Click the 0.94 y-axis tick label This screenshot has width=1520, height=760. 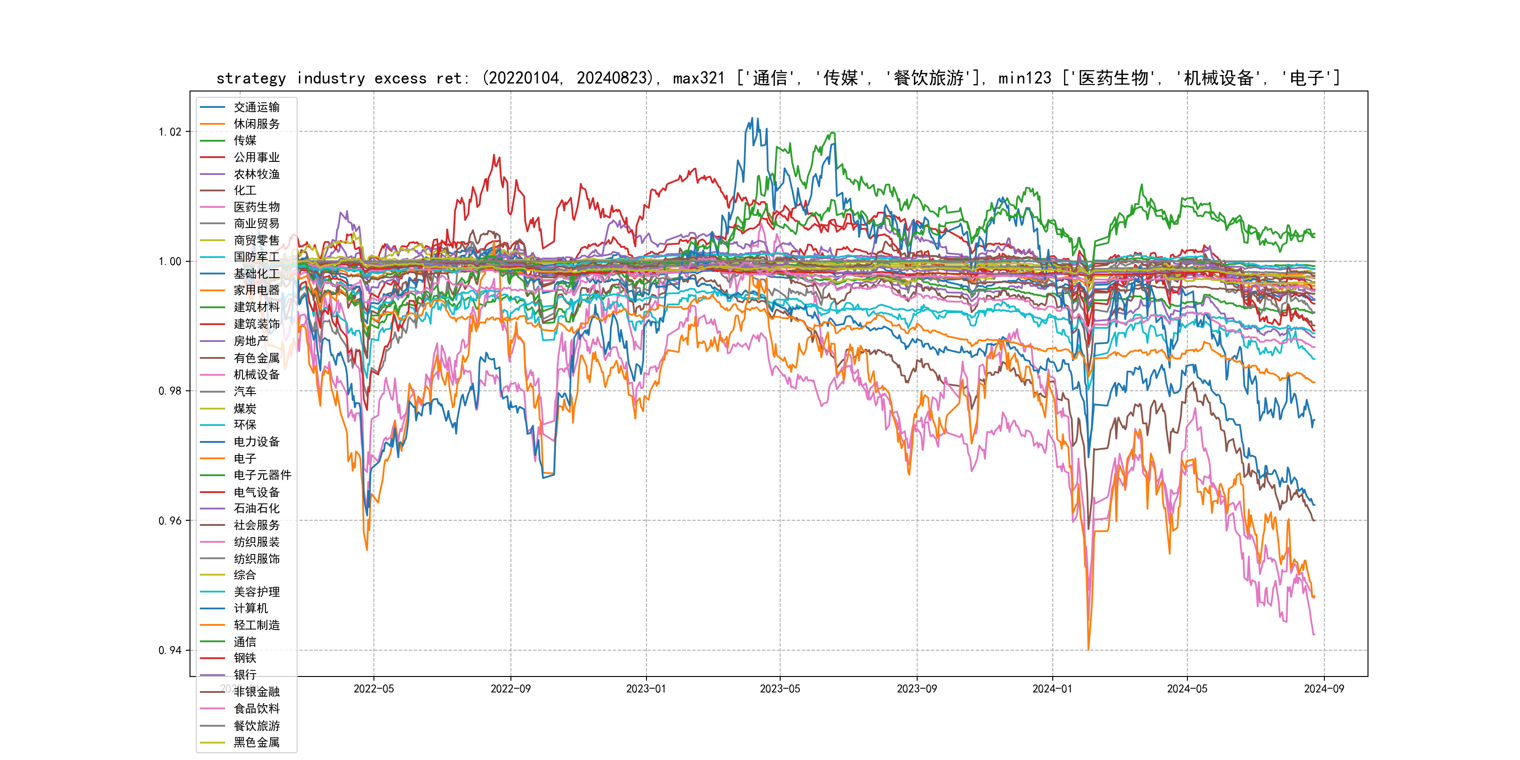click(x=170, y=650)
